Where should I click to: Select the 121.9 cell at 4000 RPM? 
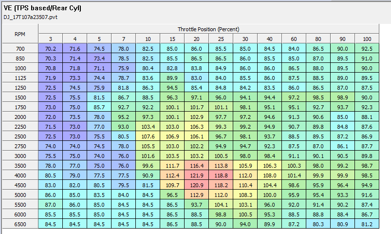point(196,175)
